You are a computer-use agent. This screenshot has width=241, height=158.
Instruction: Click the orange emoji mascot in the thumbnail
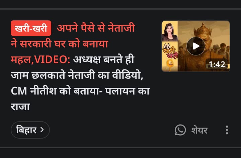(x=170, y=65)
